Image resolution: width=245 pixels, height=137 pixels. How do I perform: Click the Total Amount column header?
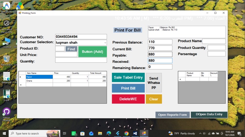[x=98, y=73]
